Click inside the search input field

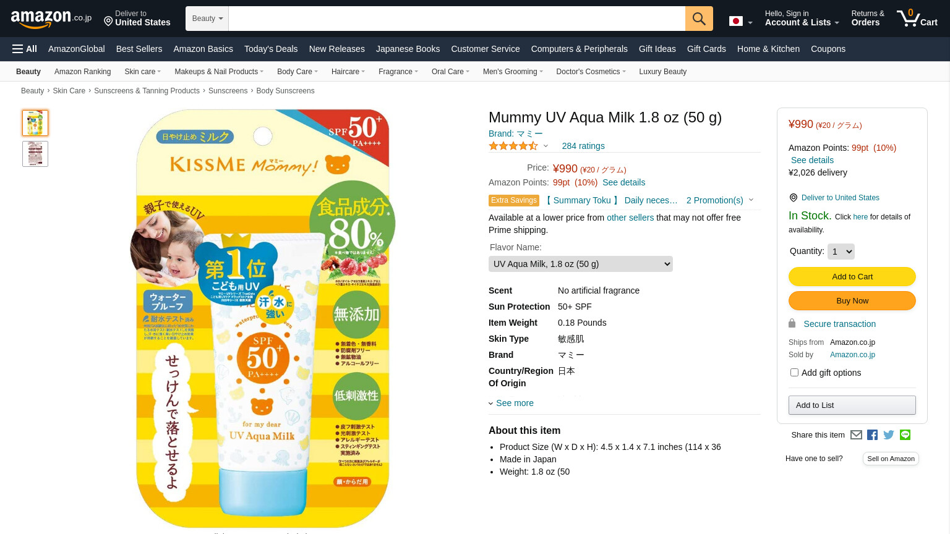click(457, 19)
